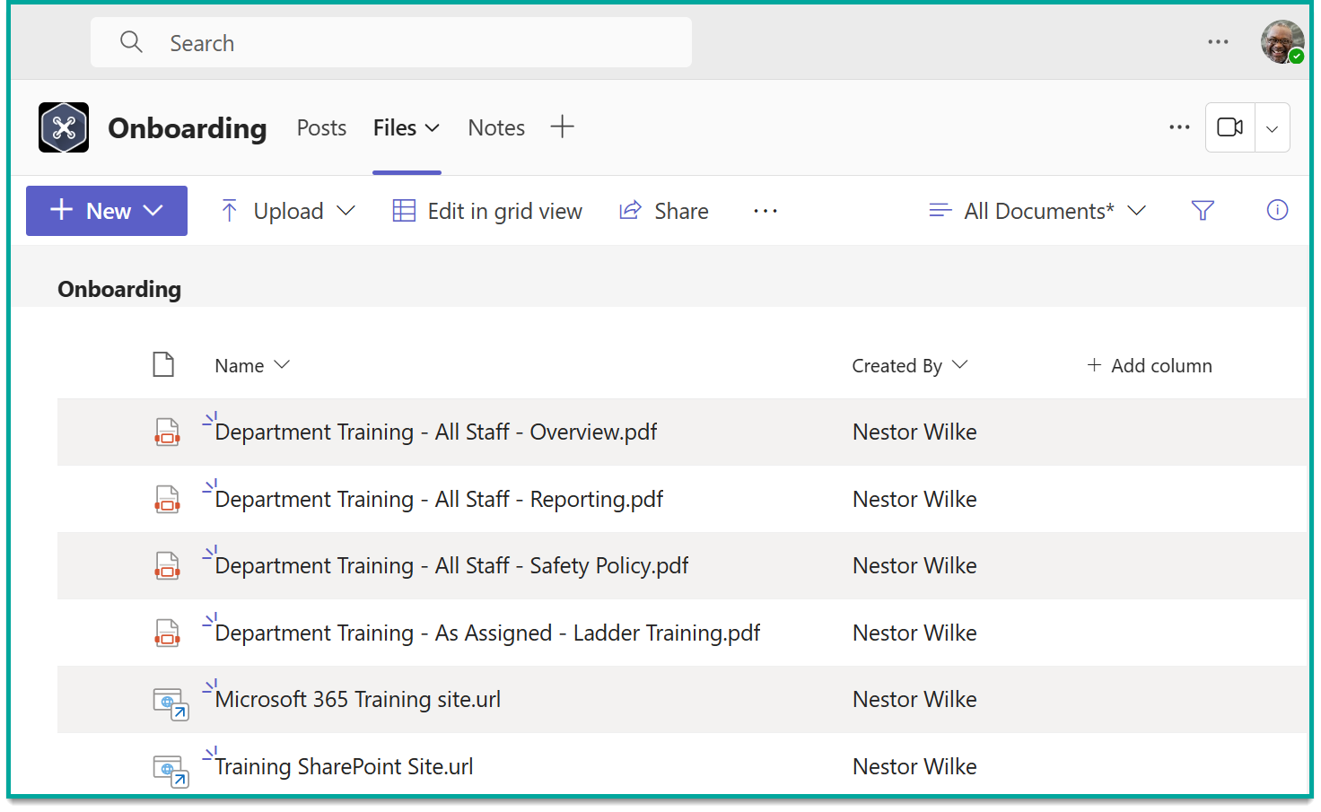Open the Notes tab

(x=495, y=127)
